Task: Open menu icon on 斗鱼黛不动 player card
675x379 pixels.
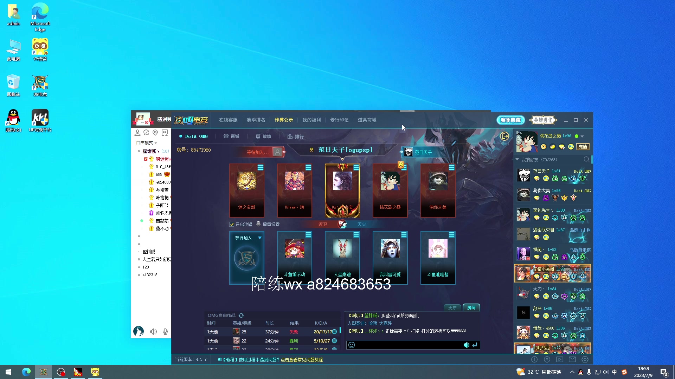Action: pos(308,235)
